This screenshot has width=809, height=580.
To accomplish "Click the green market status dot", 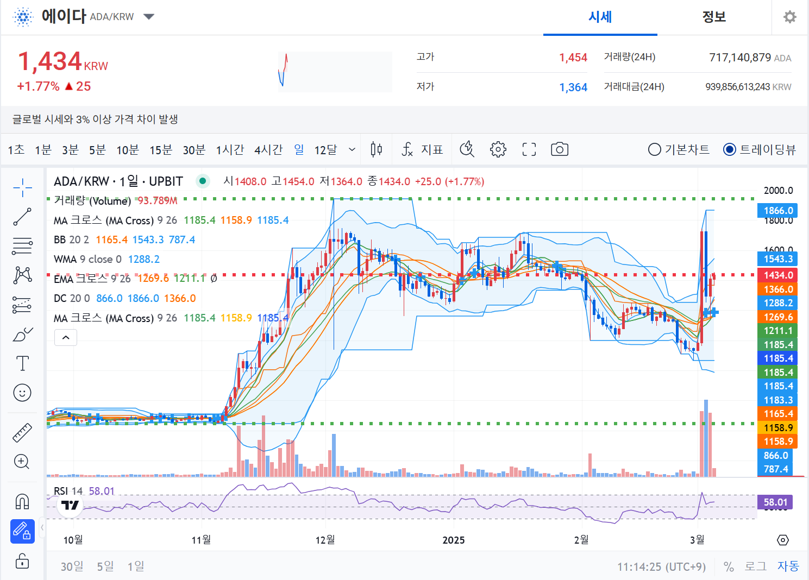I will pos(203,181).
